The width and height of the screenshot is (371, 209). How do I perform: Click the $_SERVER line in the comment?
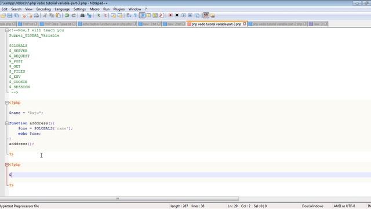(18, 51)
